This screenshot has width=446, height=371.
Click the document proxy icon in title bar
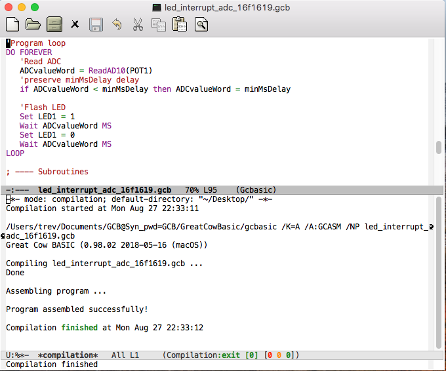click(157, 7)
